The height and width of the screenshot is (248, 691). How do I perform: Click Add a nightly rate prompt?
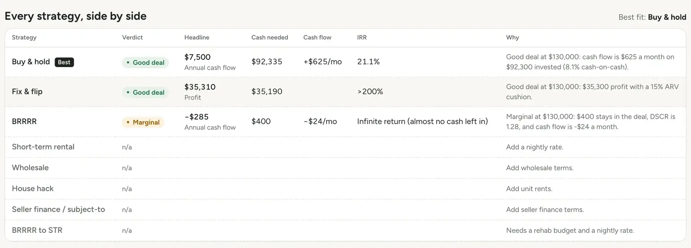(x=535, y=147)
